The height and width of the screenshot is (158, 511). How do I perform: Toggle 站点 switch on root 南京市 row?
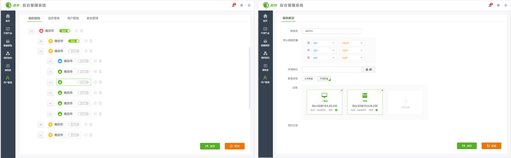click(65, 31)
